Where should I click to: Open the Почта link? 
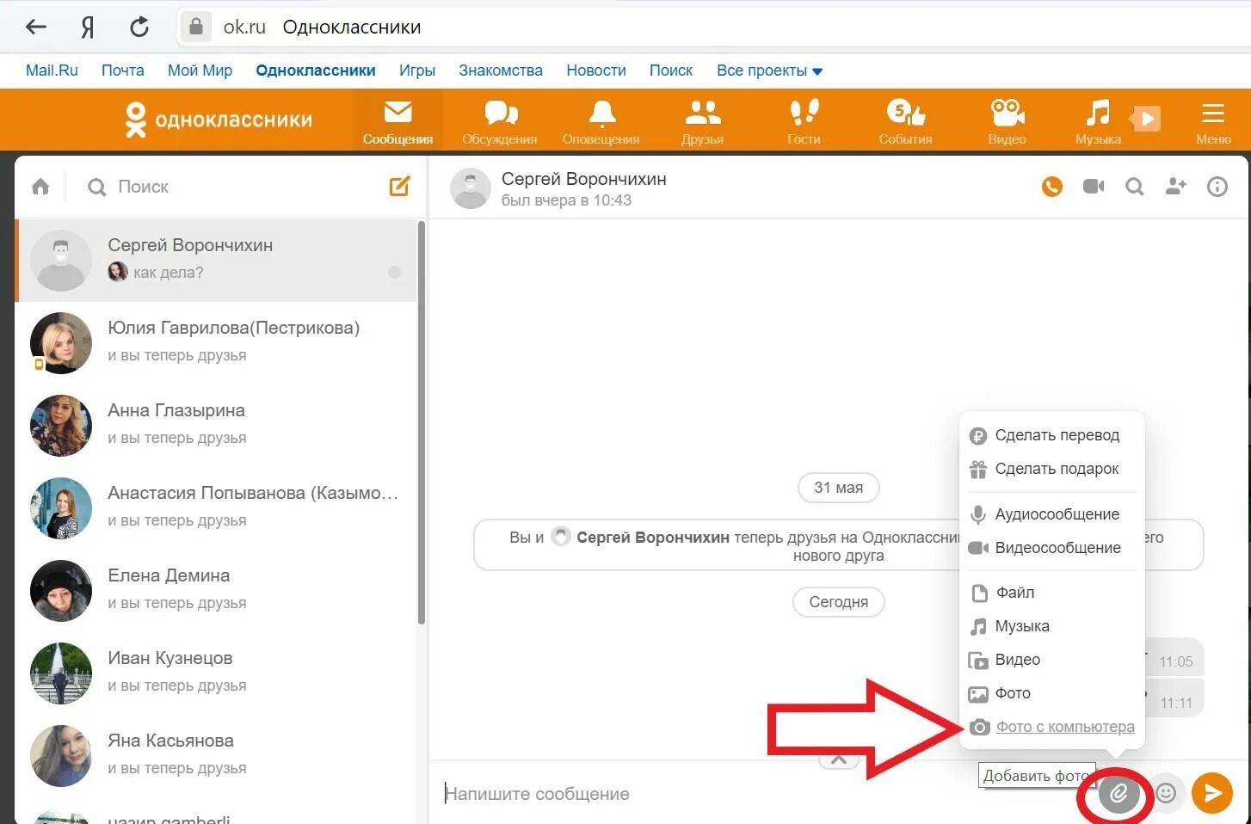[x=123, y=71]
